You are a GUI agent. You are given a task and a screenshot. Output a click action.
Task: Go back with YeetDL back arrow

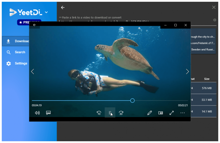point(63,8)
